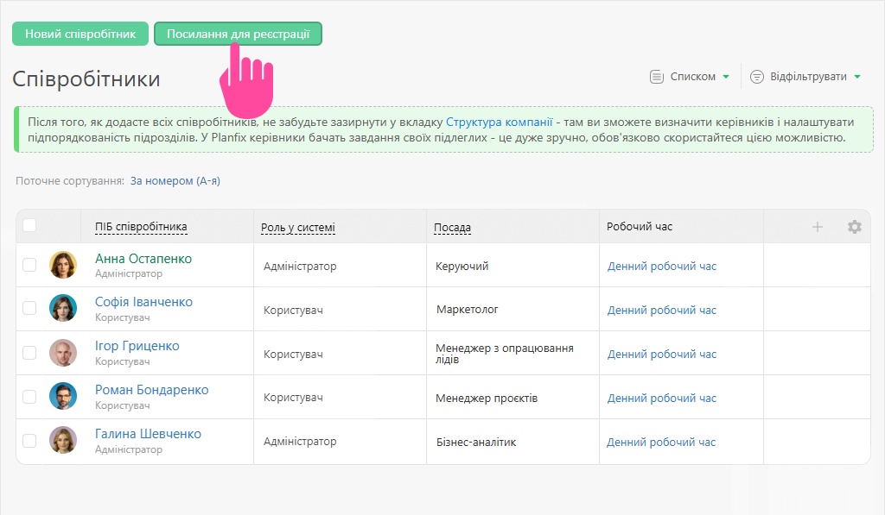
Task: Open the Структура компанії link
Action: 499,122
